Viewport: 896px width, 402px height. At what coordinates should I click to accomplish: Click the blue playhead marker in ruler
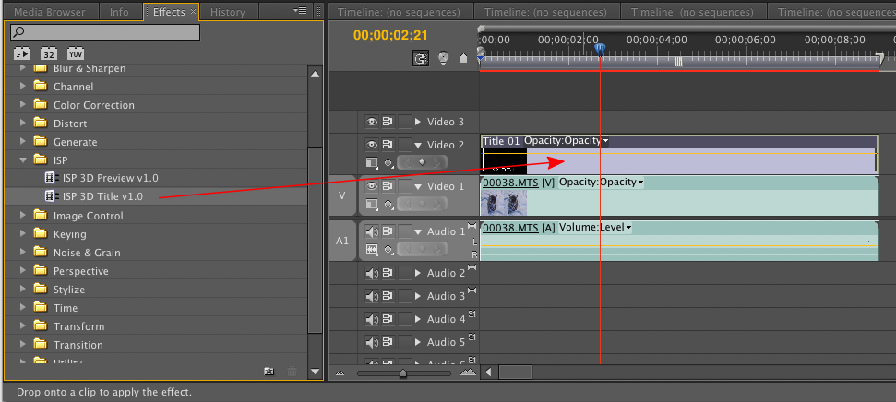coord(600,49)
